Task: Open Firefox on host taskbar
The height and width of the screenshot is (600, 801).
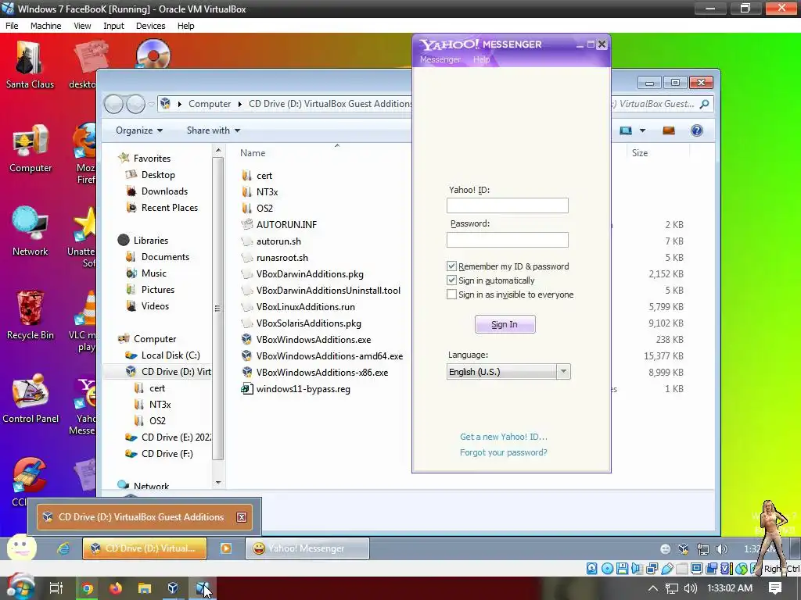Action: 116,588
